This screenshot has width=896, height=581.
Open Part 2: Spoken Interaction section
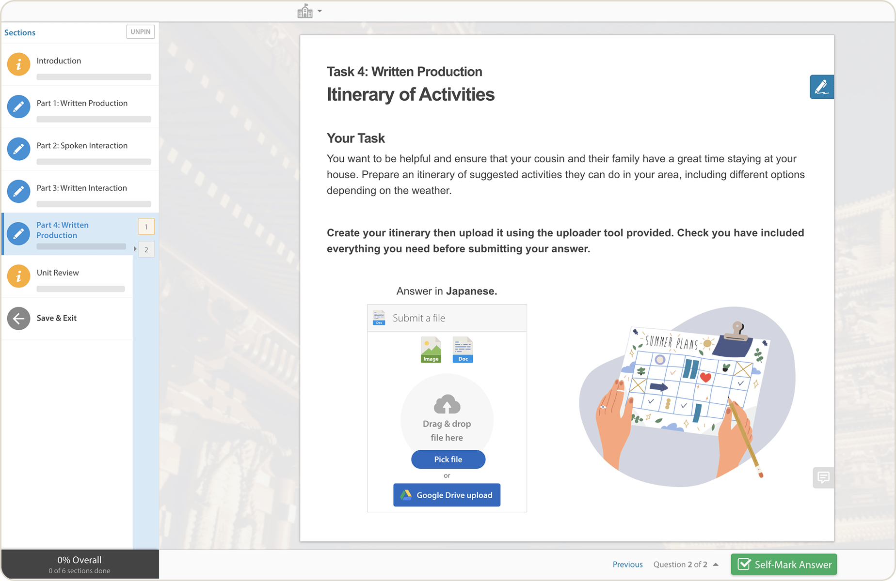click(82, 146)
